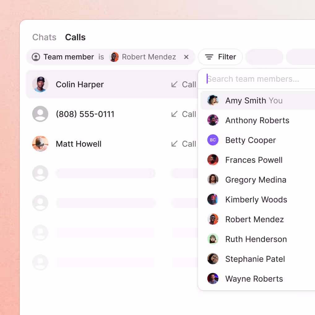Pick Frances Powell in the list
This screenshot has height=315, width=315.
[x=258, y=160]
